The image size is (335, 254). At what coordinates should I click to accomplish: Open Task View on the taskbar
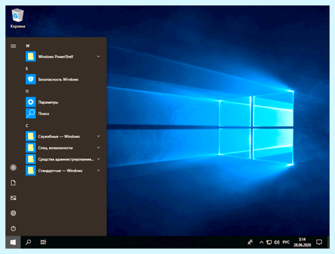tap(44, 242)
